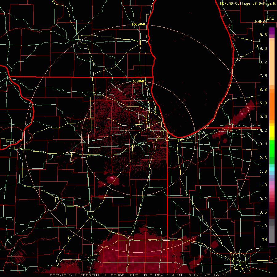This screenshot has width=277, height=277.
Task: Click the pink radar echo core east of Lake Michigan
Action: [x=242, y=113]
